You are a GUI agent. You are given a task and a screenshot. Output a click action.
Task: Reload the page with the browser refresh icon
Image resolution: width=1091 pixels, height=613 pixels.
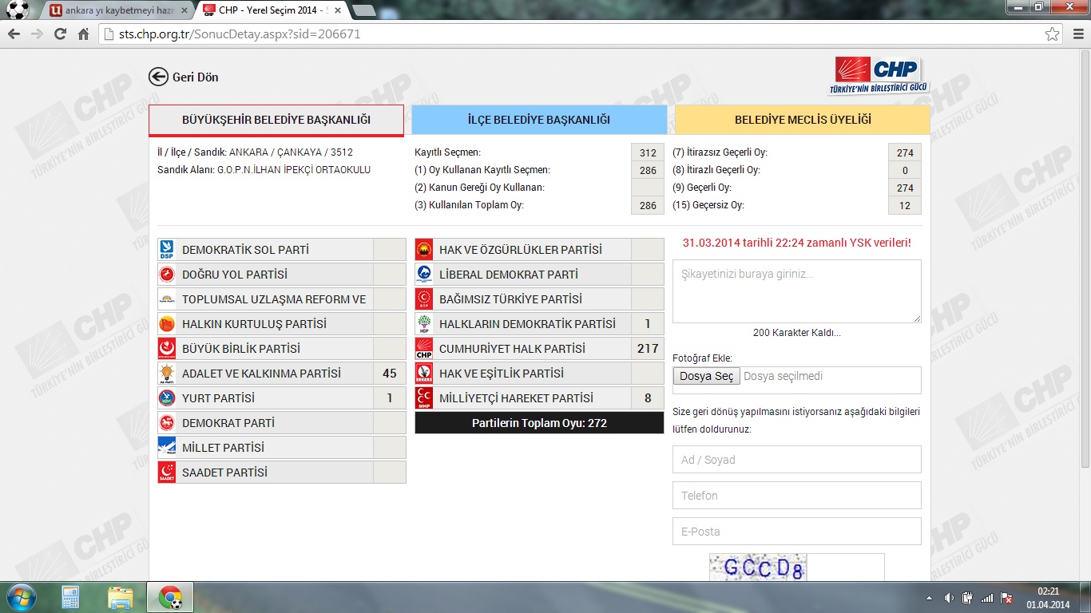click(x=60, y=34)
